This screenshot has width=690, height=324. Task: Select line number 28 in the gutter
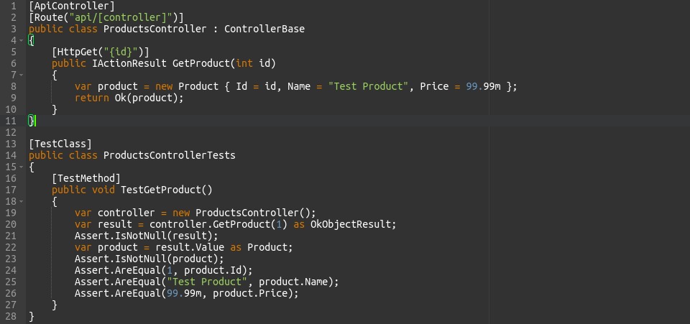point(10,316)
